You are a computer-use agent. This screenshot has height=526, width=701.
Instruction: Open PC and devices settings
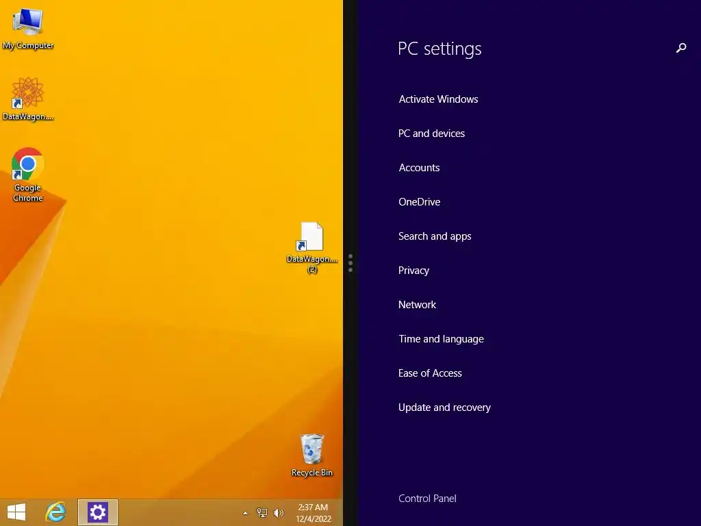point(431,134)
